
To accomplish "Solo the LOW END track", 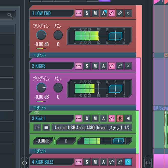I will pyautogui.click(x=87, y=13).
